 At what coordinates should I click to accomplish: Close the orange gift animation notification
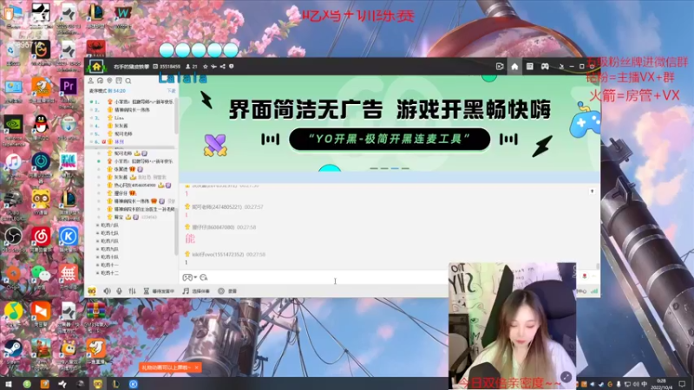coord(197,367)
